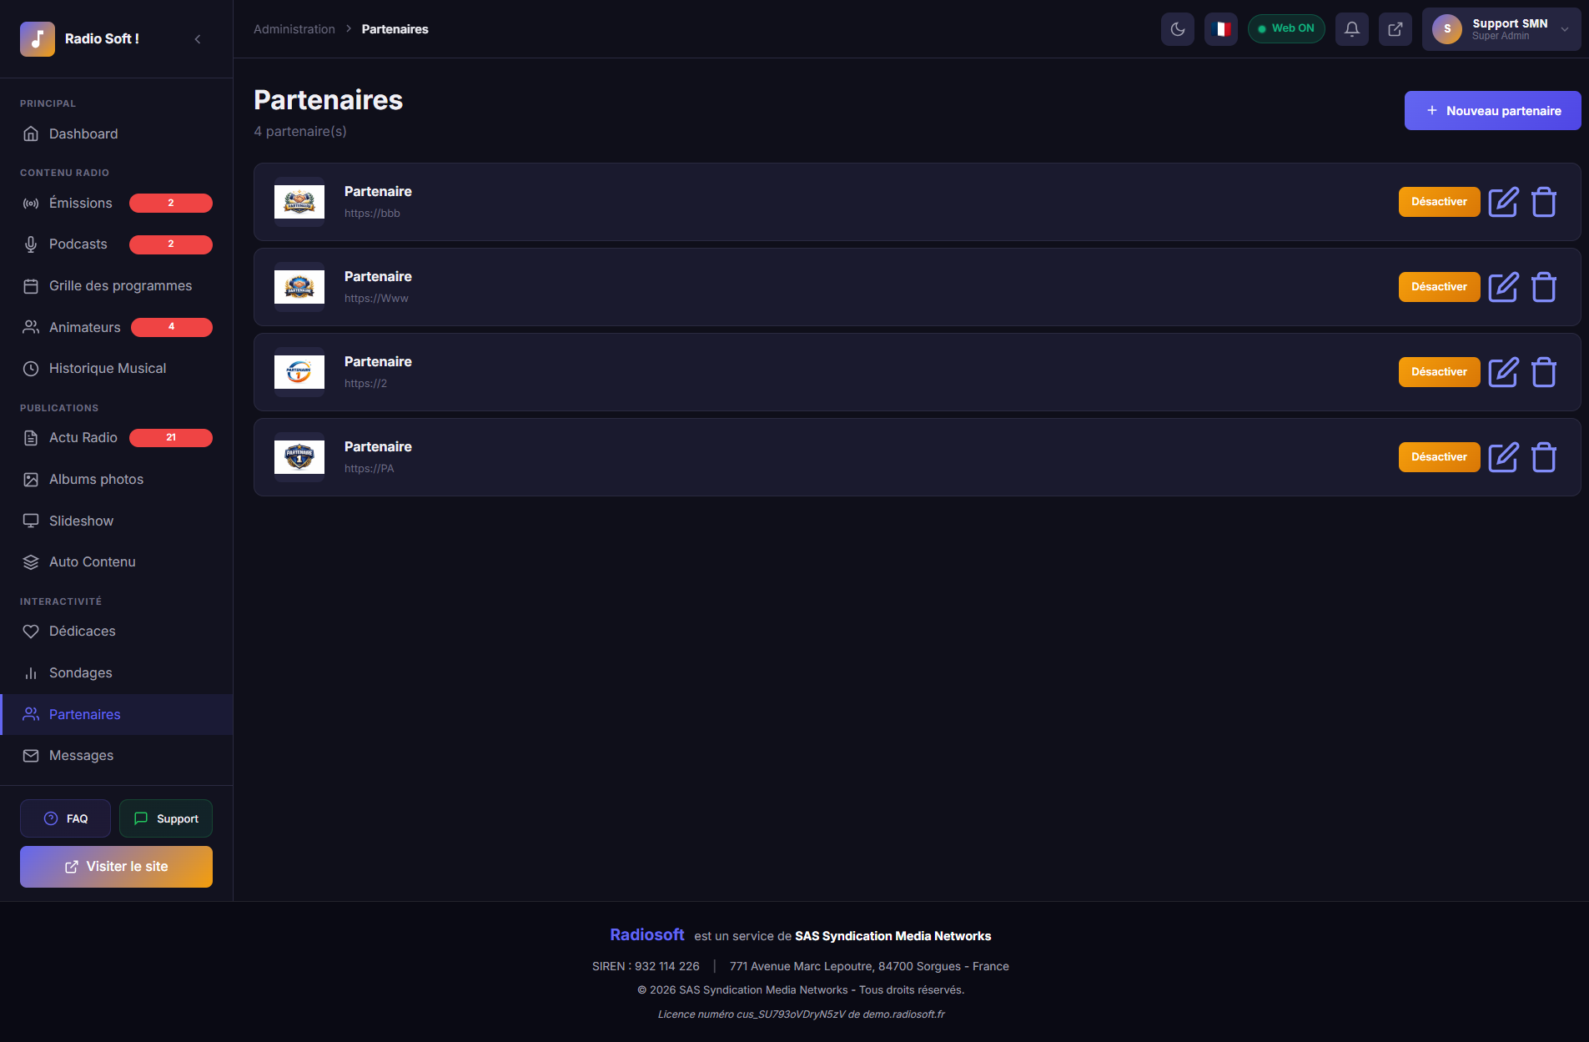Click the Visiter le site gradient button
This screenshot has width=1589, height=1042.
[116, 867]
